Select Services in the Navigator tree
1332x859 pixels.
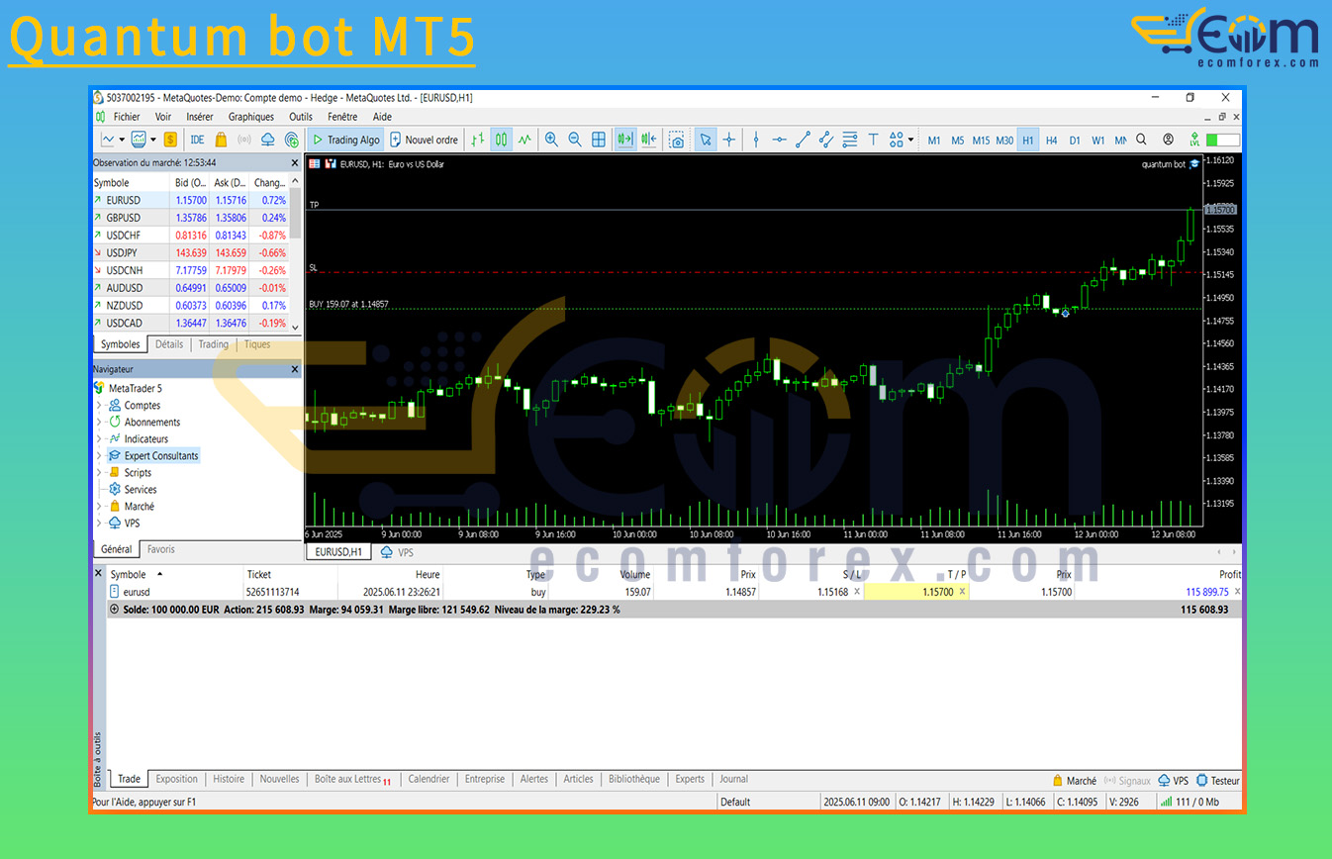pyautogui.click(x=141, y=490)
